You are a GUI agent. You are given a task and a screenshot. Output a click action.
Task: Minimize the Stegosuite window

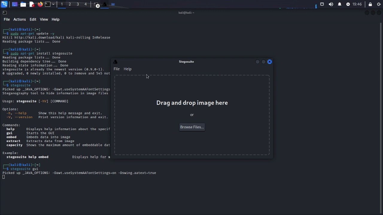(x=257, y=62)
